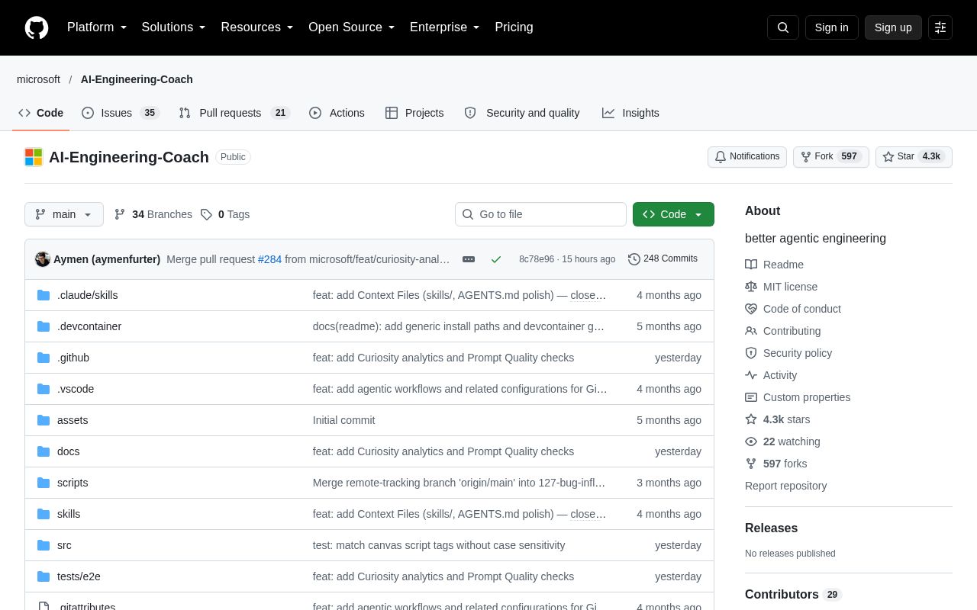977x610 pixels.
Task: Expand the Solutions menu
Action: [x=174, y=27]
